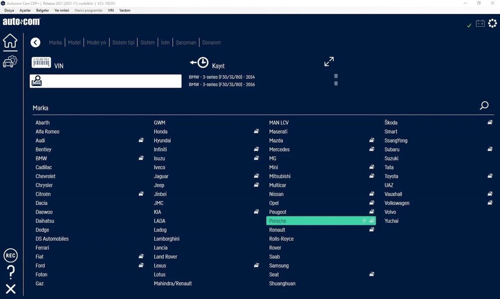This screenshot has height=299, width=500.
Task: Select the Şanzıman breadcrumb tab
Action: click(186, 42)
